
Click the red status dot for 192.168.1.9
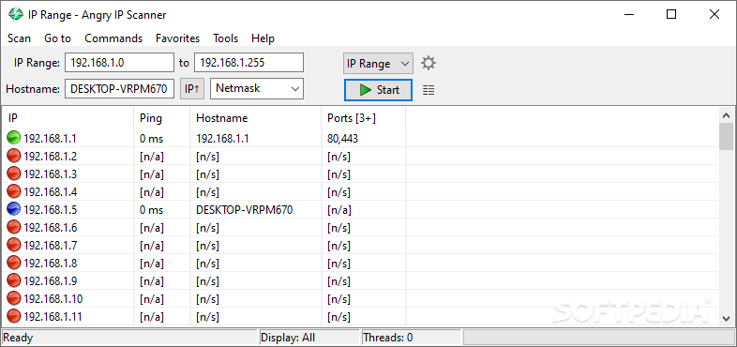(x=14, y=280)
